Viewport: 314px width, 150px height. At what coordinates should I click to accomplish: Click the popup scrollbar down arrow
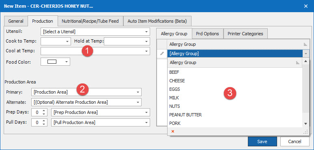[305, 124]
